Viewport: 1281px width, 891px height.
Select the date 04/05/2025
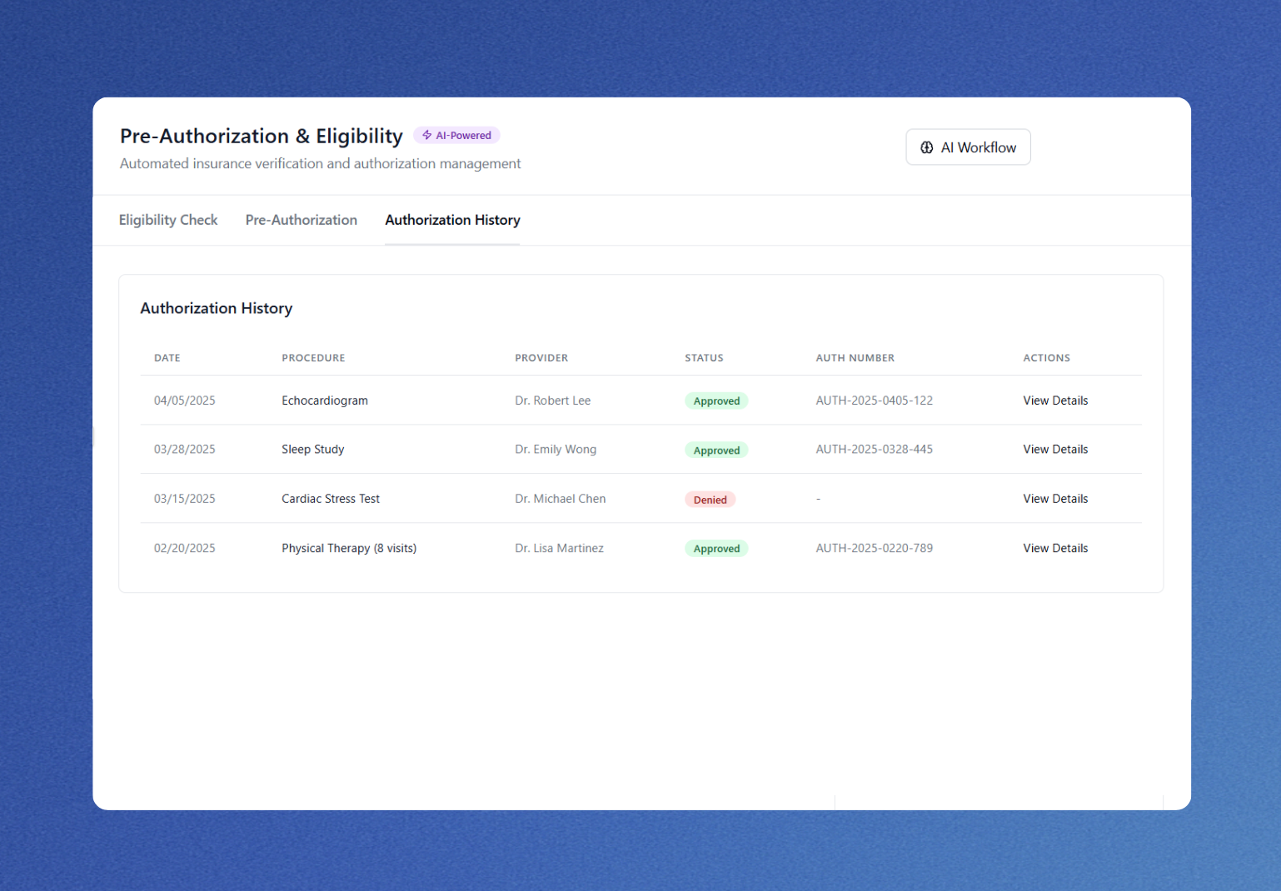185,401
